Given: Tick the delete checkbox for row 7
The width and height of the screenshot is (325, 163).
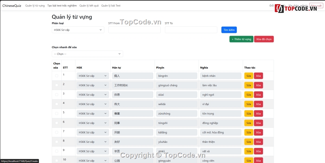Looking at the screenshot, I should 56,132.
